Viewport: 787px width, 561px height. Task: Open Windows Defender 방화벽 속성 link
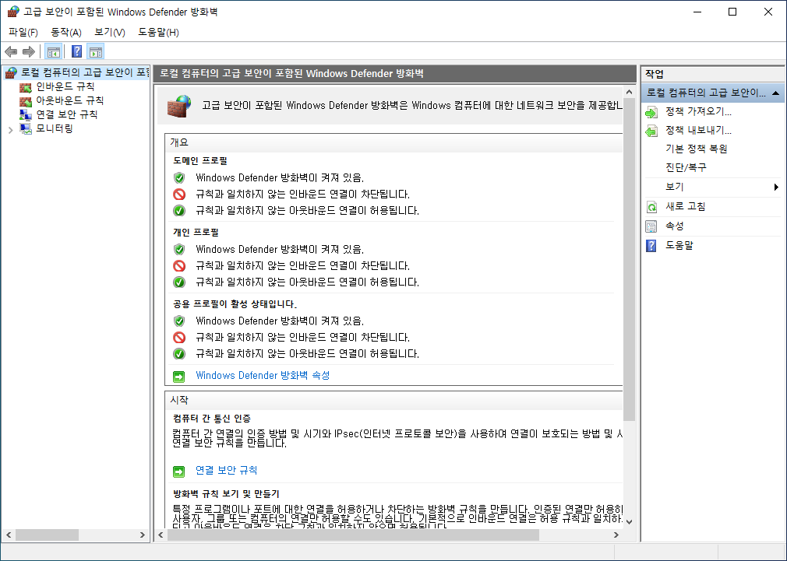pos(263,375)
